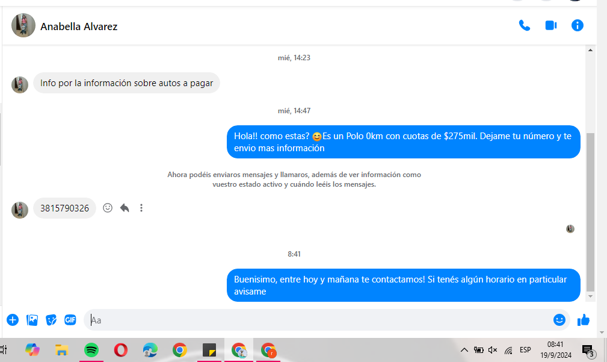607x362 pixels.
Task: Click the "Hola!! como estas?" Polo 0km message
Action: pos(404,142)
